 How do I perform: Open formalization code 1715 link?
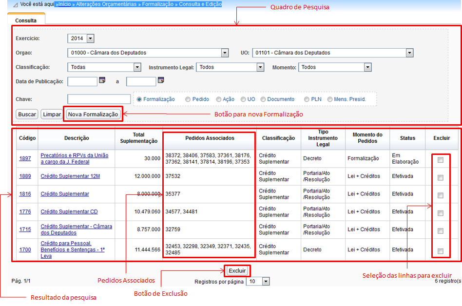[25, 229]
